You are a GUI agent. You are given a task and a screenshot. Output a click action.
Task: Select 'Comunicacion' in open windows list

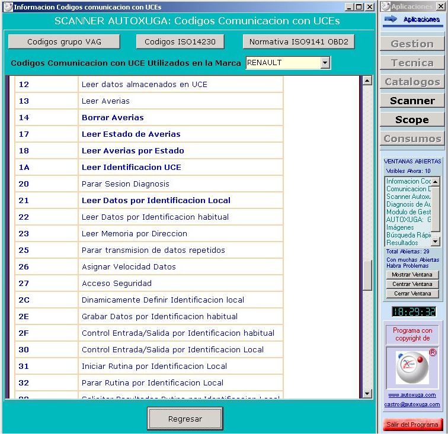(408, 189)
